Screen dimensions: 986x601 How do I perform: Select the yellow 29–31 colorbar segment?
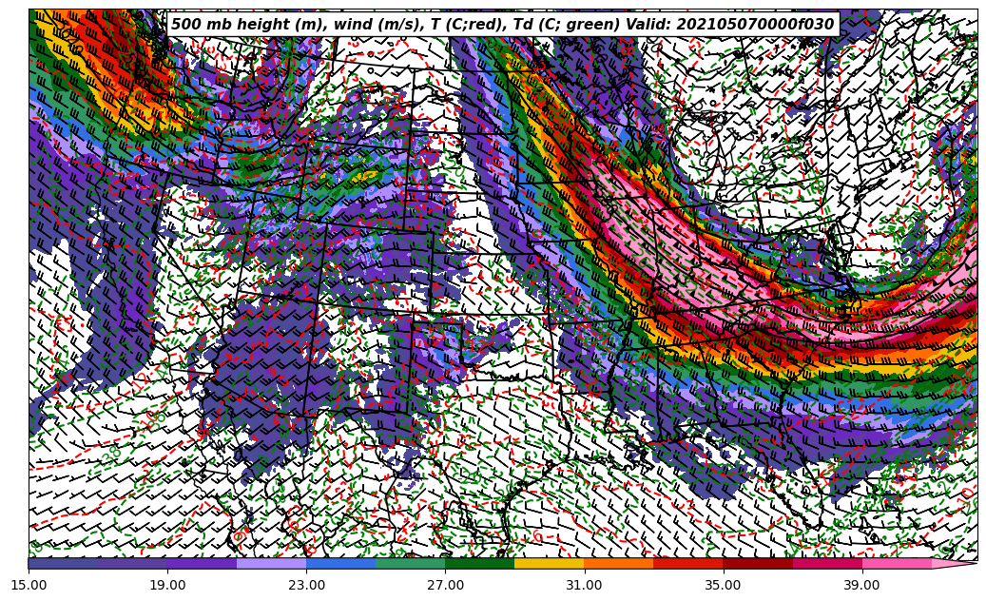coord(549,563)
